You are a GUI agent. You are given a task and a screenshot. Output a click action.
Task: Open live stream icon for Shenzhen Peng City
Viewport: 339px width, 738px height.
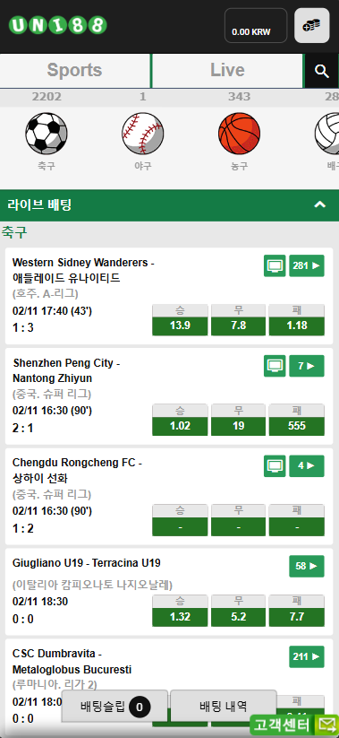tap(275, 366)
